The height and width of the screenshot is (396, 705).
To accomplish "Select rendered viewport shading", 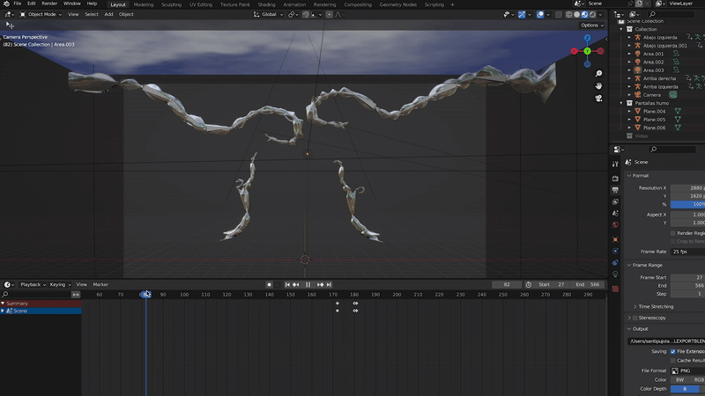I will point(592,14).
